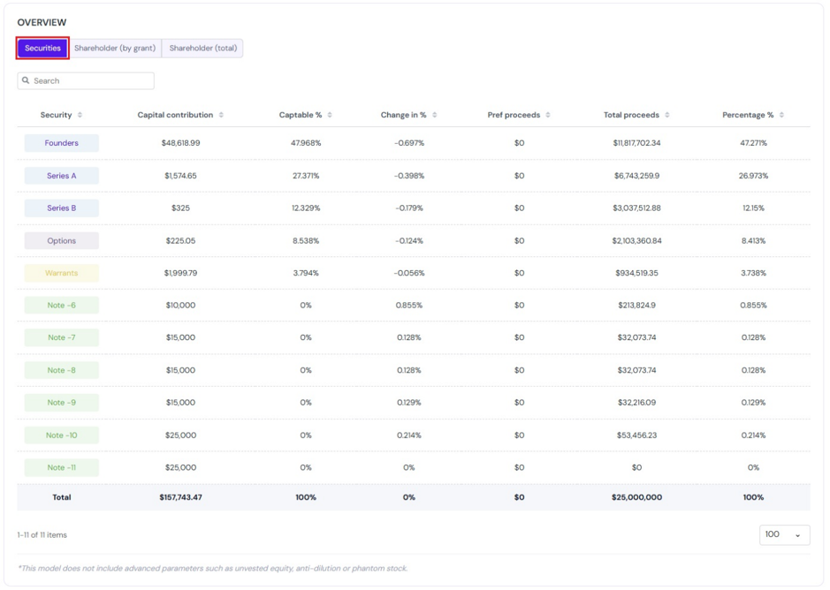Image resolution: width=830 pixels, height=590 pixels.
Task: Select the Note -6 security tag
Action: pyautogui.click(x=61, y=306)
